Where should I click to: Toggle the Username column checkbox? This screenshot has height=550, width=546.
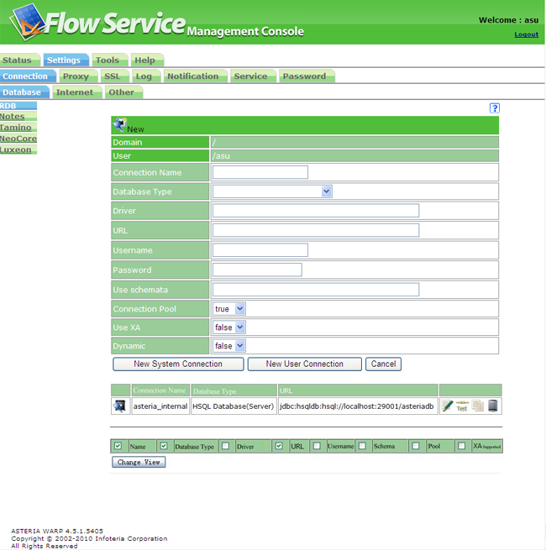pyautogui.click(x=317, y=446)
